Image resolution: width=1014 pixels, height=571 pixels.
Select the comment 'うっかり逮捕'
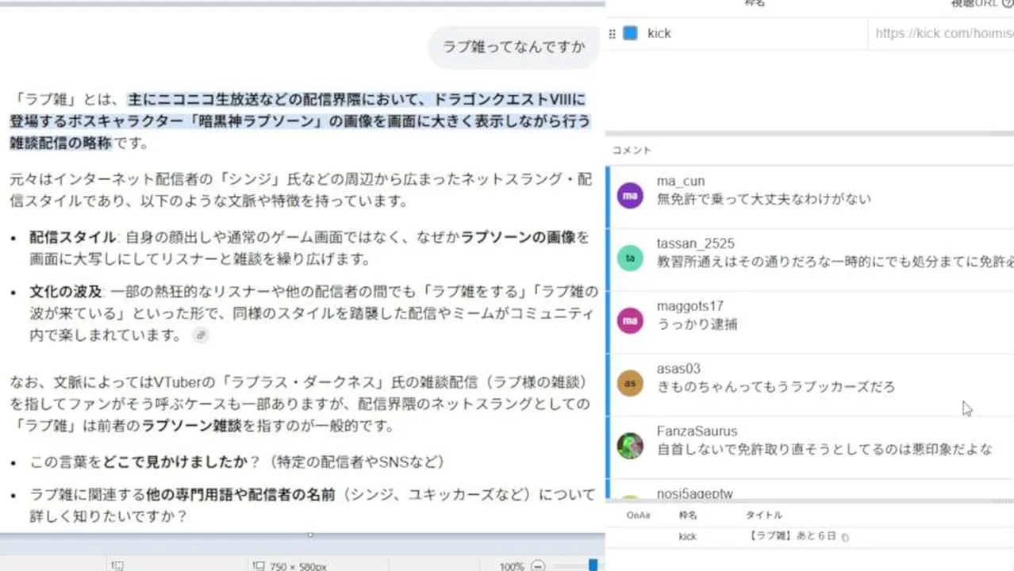697,324
